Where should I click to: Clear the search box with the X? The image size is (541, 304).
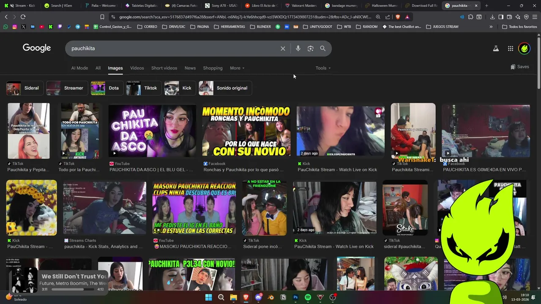tap(283, 49)
